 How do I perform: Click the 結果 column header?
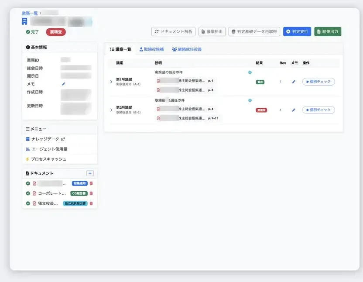(259, 63)
